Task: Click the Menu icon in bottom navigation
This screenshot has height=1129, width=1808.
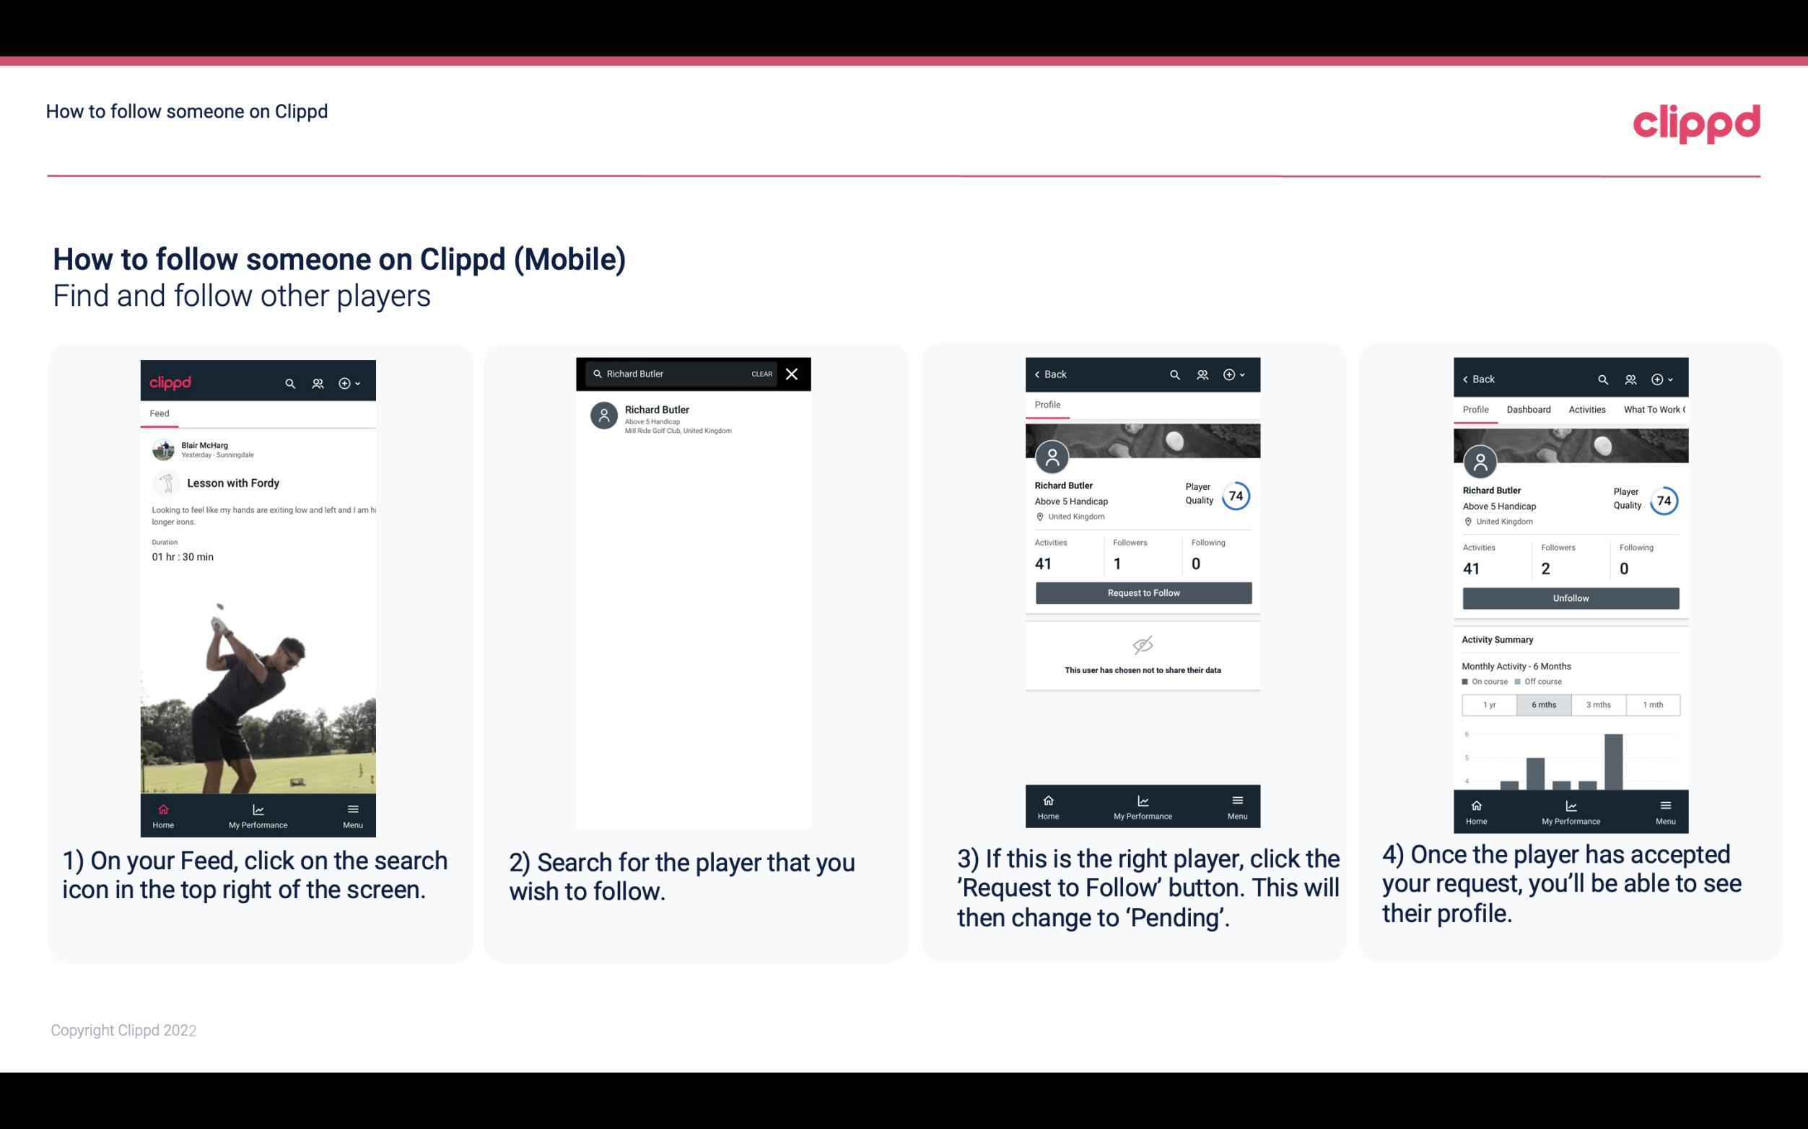Action: (352, 807)
